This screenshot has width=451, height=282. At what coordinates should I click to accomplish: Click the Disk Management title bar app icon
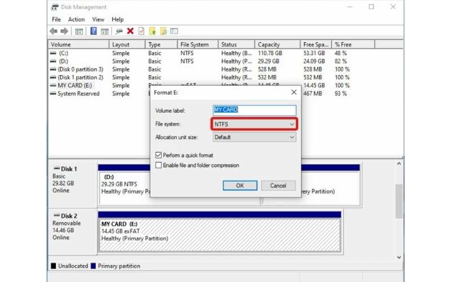tap(55, 7)
